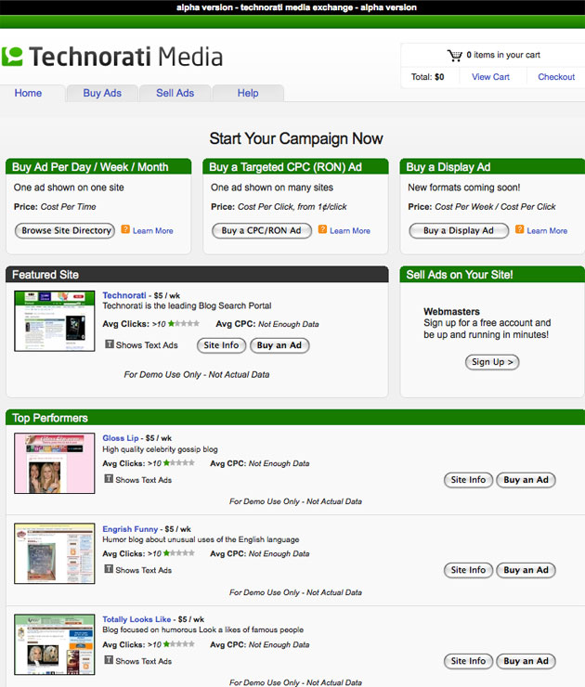Viewport: 585px width, 687px height.
Task: Click 'Technorati is the leading Blog Search Portal'
Action: click(187, 305)
